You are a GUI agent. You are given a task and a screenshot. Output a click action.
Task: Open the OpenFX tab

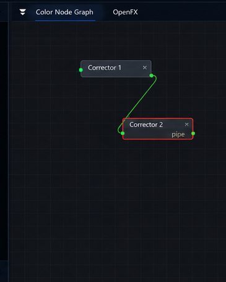pos(125,12)
